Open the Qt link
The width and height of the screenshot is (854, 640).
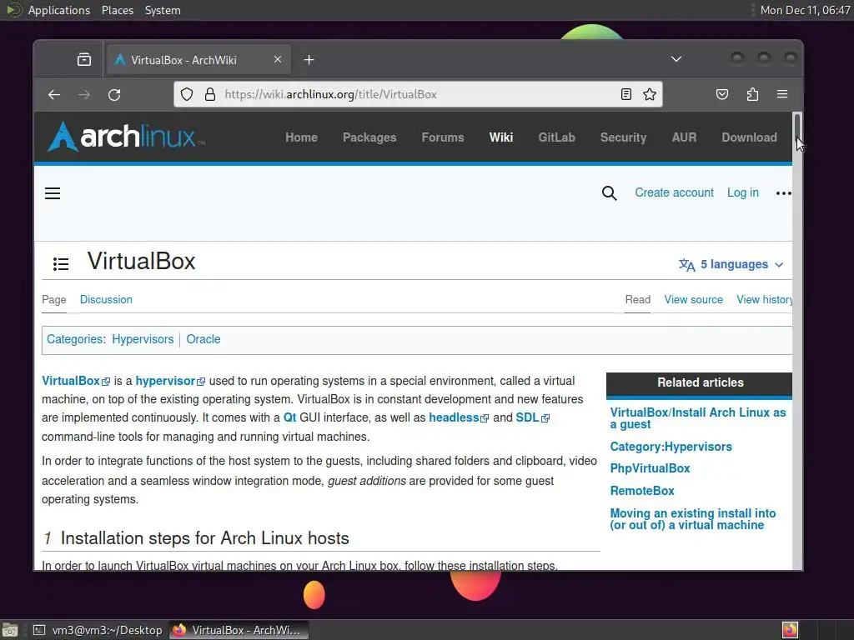pyautogui.click(x=289, y=417)
